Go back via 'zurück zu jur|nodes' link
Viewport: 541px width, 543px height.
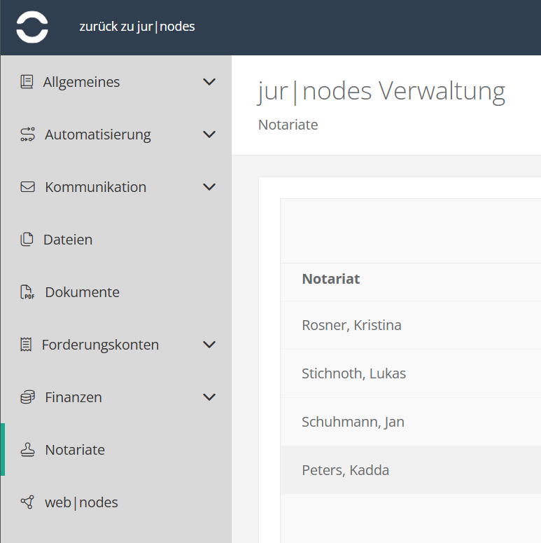pyautogui.click(x=137, y=27)
